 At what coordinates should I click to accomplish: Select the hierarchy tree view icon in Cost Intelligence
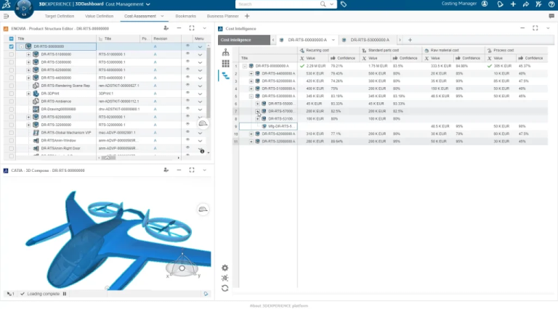pos(225,53)
